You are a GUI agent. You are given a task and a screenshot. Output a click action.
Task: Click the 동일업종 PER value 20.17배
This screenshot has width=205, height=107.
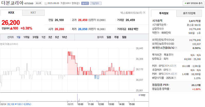196,85
